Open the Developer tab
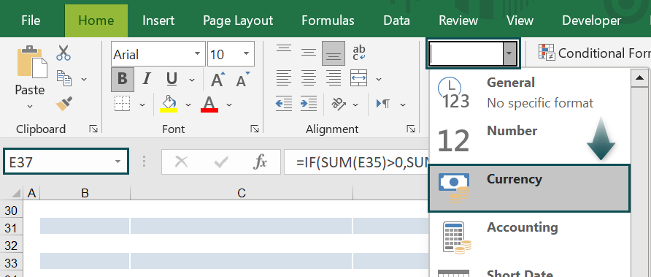The width and height of the screenshot is (651, 277). 592,20
